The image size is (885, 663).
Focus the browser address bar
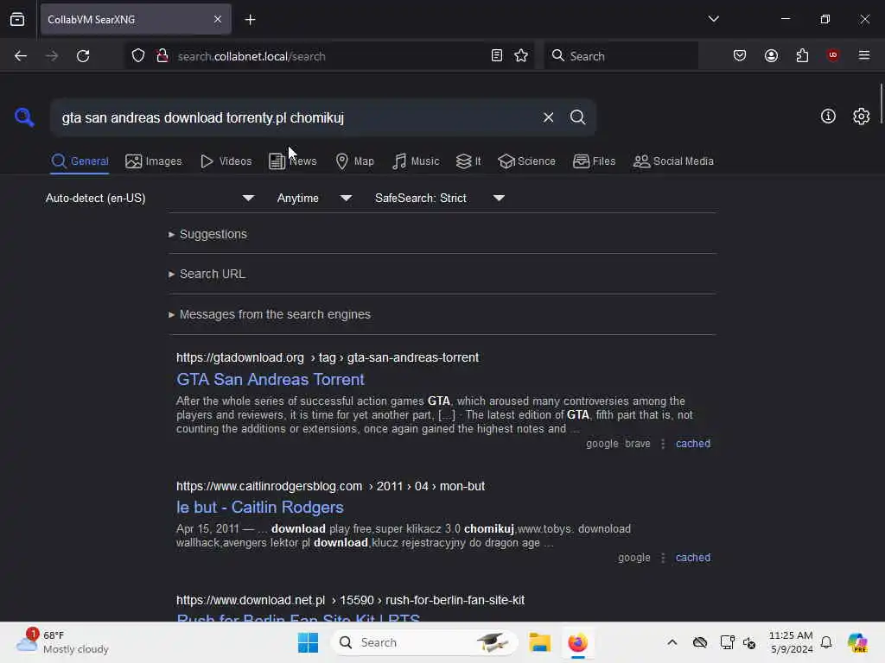[330, 56]
